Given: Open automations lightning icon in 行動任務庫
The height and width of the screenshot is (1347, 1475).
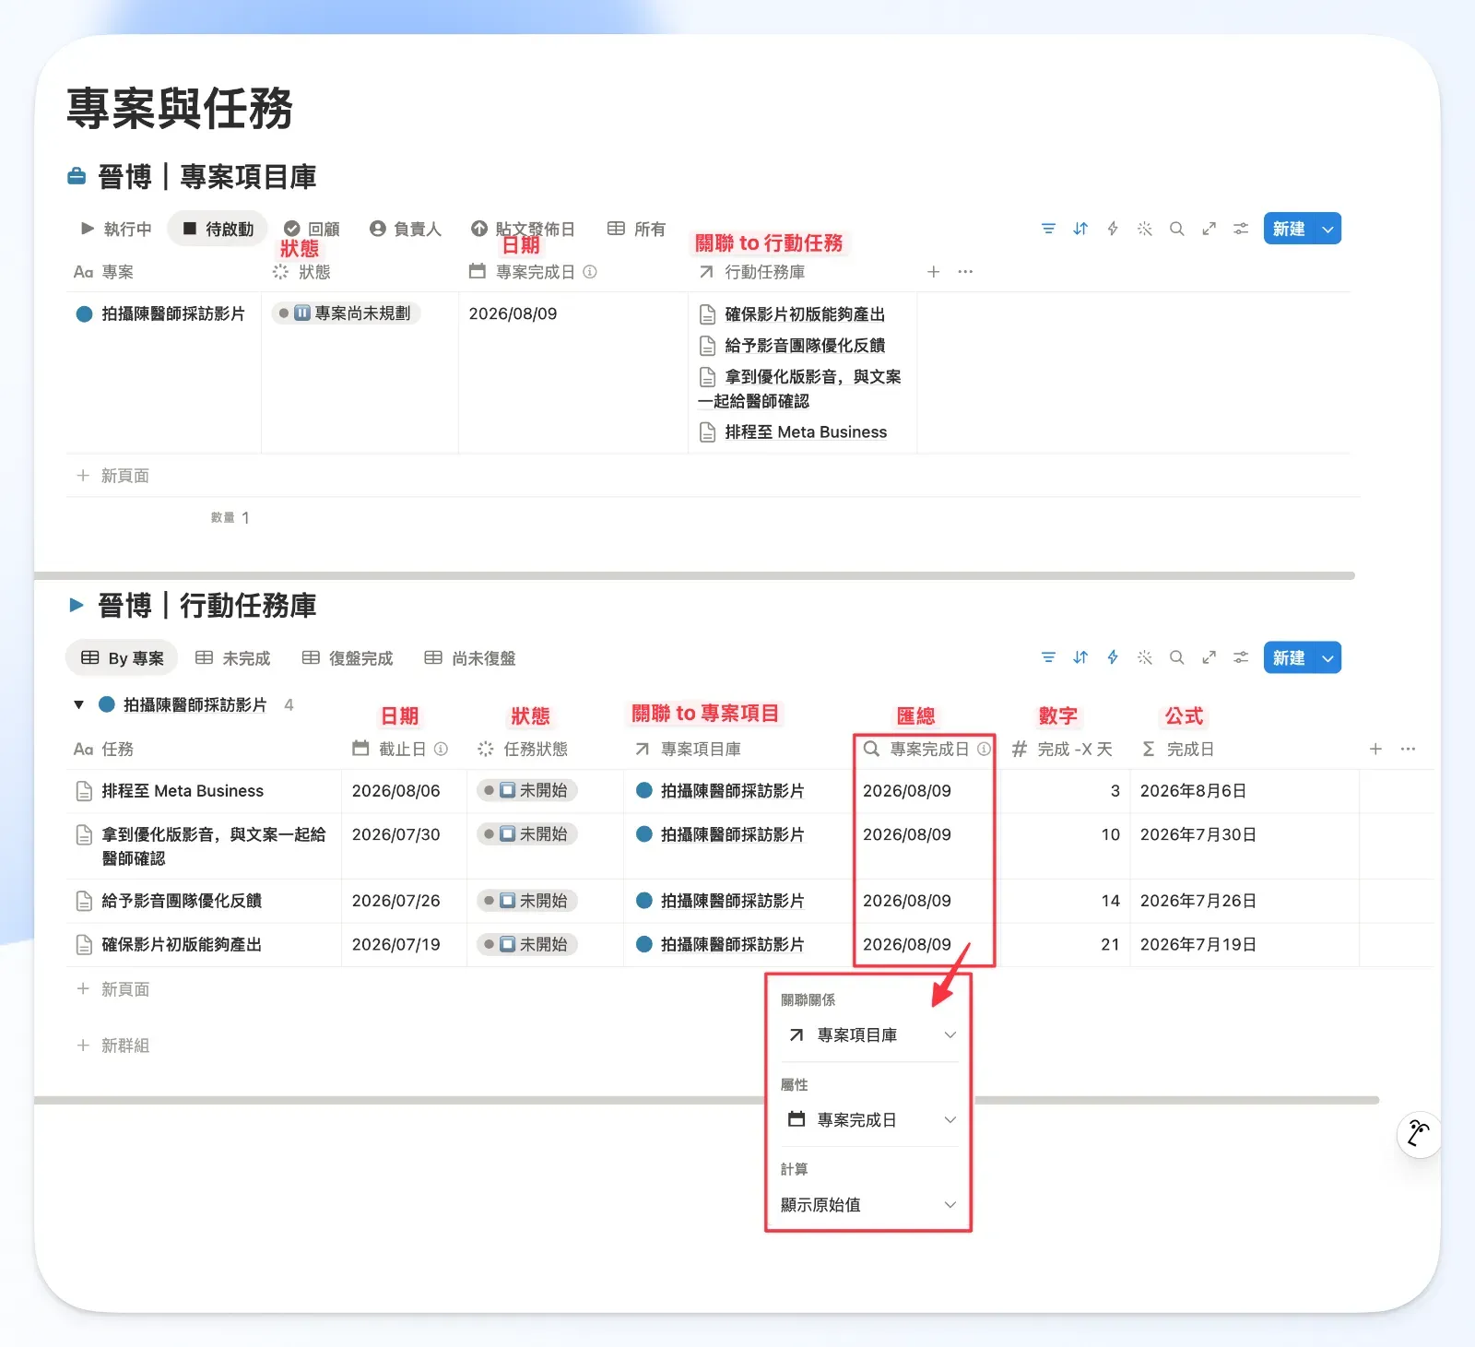Looking at the screenshot, I should (1113, 657).
